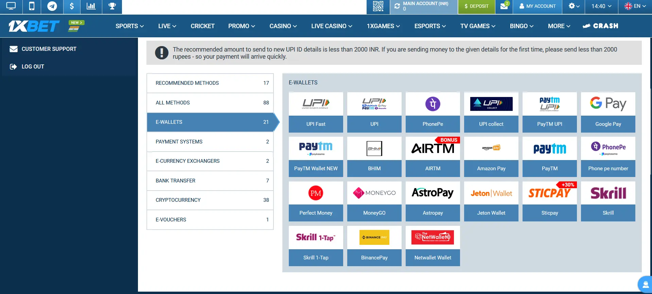Select the E-WALLETS category
The height and width of the screenshot is (294, 652).
(x=210, y=122)
